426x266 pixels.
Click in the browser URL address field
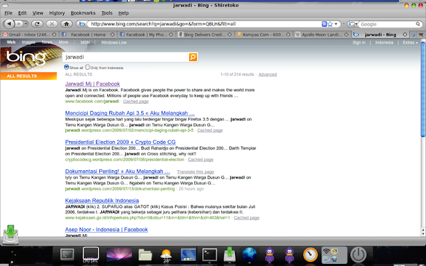[205, 24]
